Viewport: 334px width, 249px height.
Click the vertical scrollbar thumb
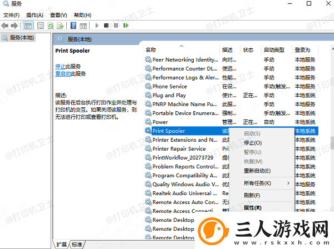(332, 143)
